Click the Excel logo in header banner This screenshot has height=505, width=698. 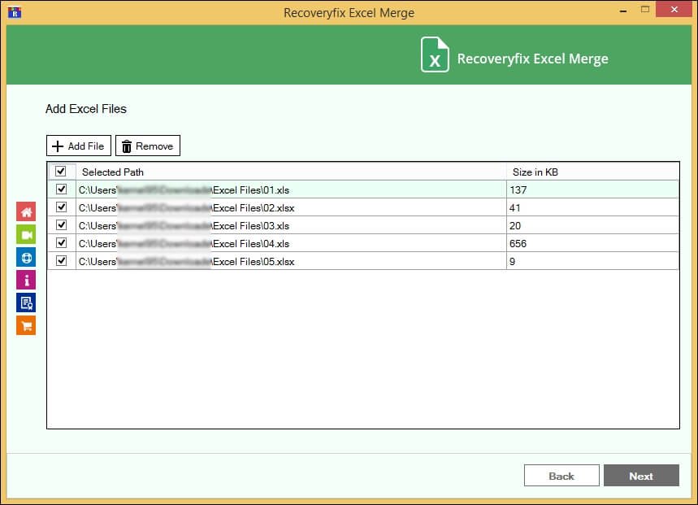pyautogui.click(x=435, y=54)
